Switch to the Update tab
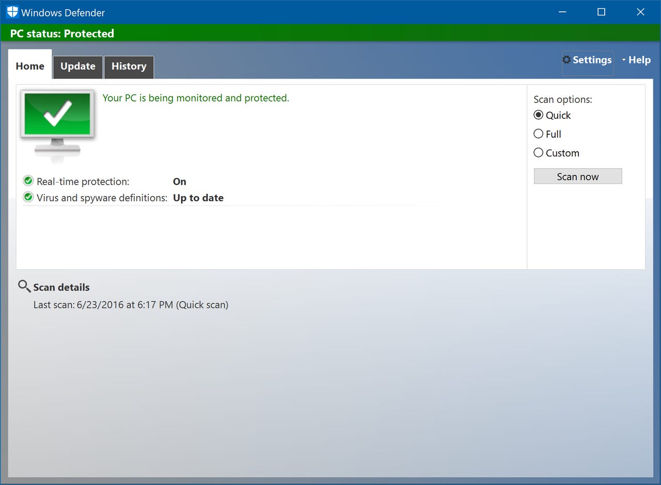The image size is (661, 485). [77, 67]
